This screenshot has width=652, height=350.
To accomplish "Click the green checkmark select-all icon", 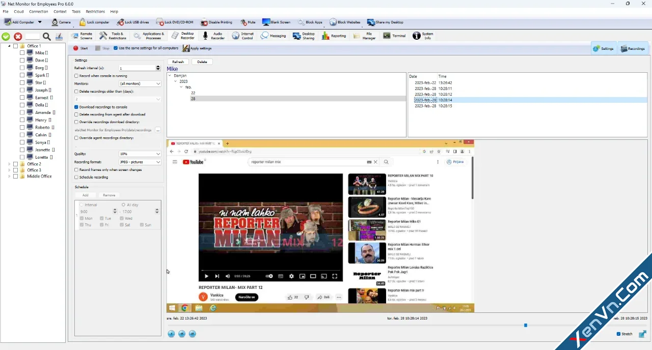I will point(6,37).
